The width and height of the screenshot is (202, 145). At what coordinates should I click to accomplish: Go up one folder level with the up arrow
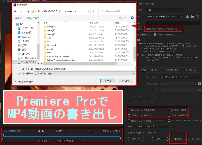(29, 12)
